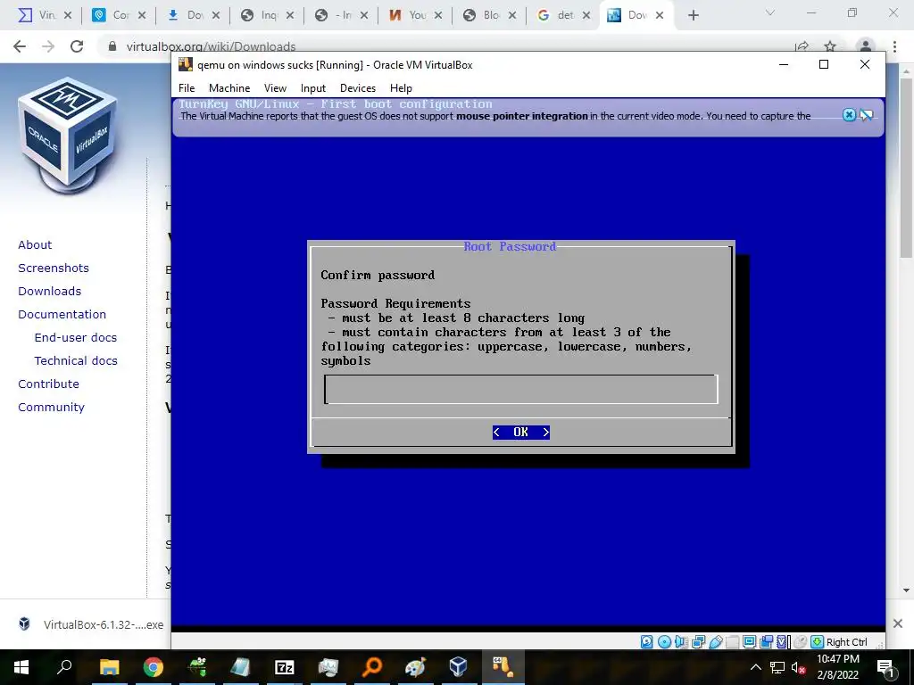Viewport: 914px width, 685px height.
Task: Click the don't-show-again icon on the notification
Action: tap(866, 115)
